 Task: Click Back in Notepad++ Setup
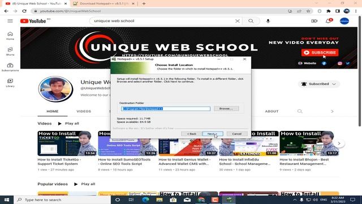pos(191,134)
